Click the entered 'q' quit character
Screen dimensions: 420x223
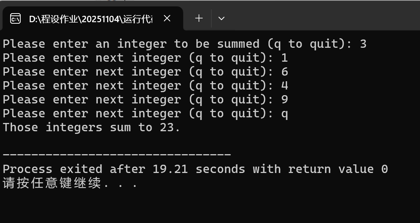[284, 114]
